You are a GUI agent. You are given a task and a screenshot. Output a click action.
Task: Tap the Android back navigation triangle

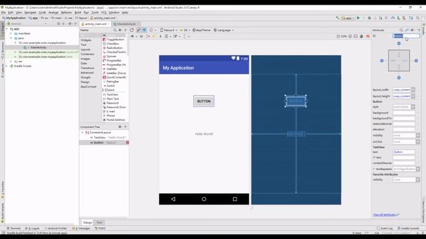(x=173, y=199)
